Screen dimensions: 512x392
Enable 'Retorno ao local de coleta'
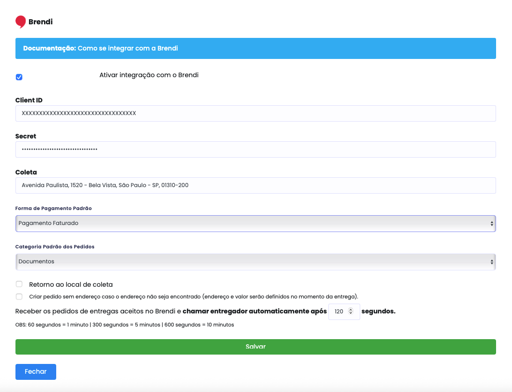pos(19,284)
